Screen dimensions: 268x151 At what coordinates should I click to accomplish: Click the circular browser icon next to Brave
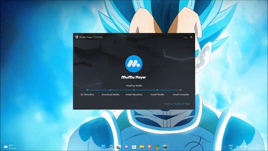tap(157, 147)
